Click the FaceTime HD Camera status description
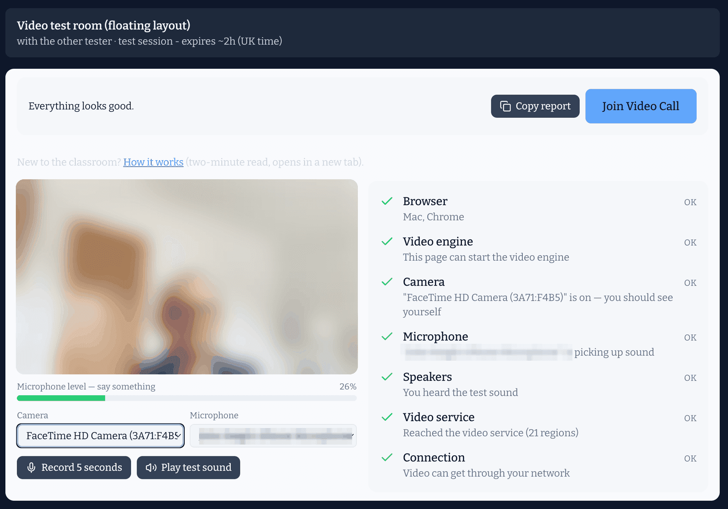 tap(538, 304)
